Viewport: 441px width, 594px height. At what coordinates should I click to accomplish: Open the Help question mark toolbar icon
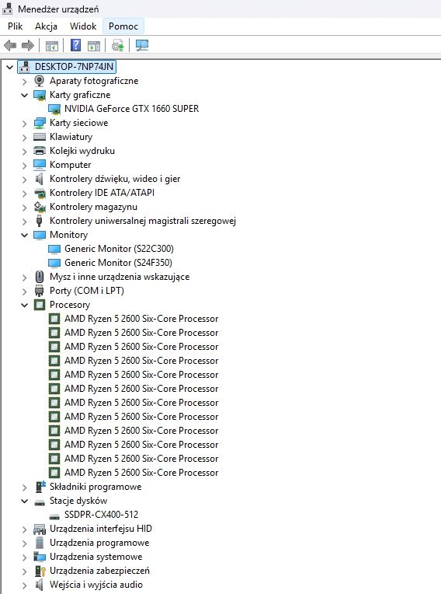tap(75, 45)
